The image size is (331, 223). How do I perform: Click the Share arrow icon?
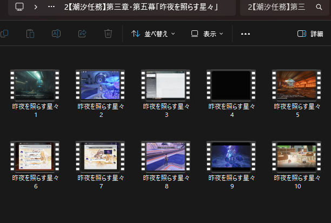coord(82,34)
